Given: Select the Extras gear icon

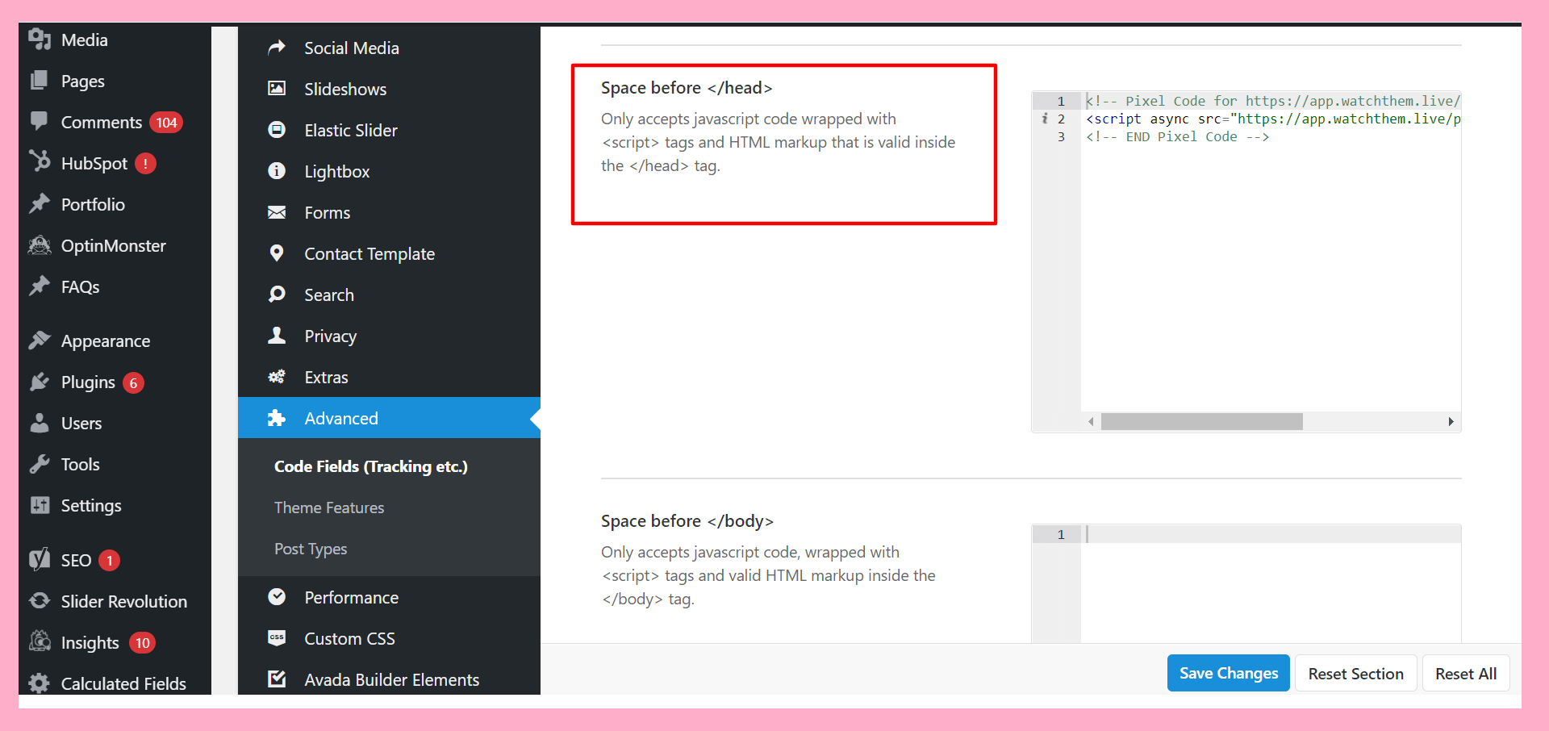Looking at the screenshot, I should pyautogui.click(x=278, y=377).
